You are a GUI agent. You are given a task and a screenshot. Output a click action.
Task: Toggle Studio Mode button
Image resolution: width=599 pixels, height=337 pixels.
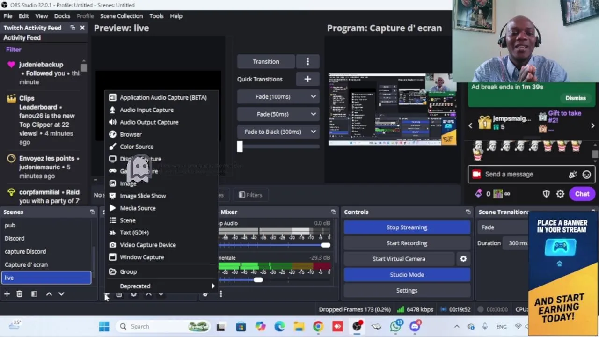[x=407, y=275]
